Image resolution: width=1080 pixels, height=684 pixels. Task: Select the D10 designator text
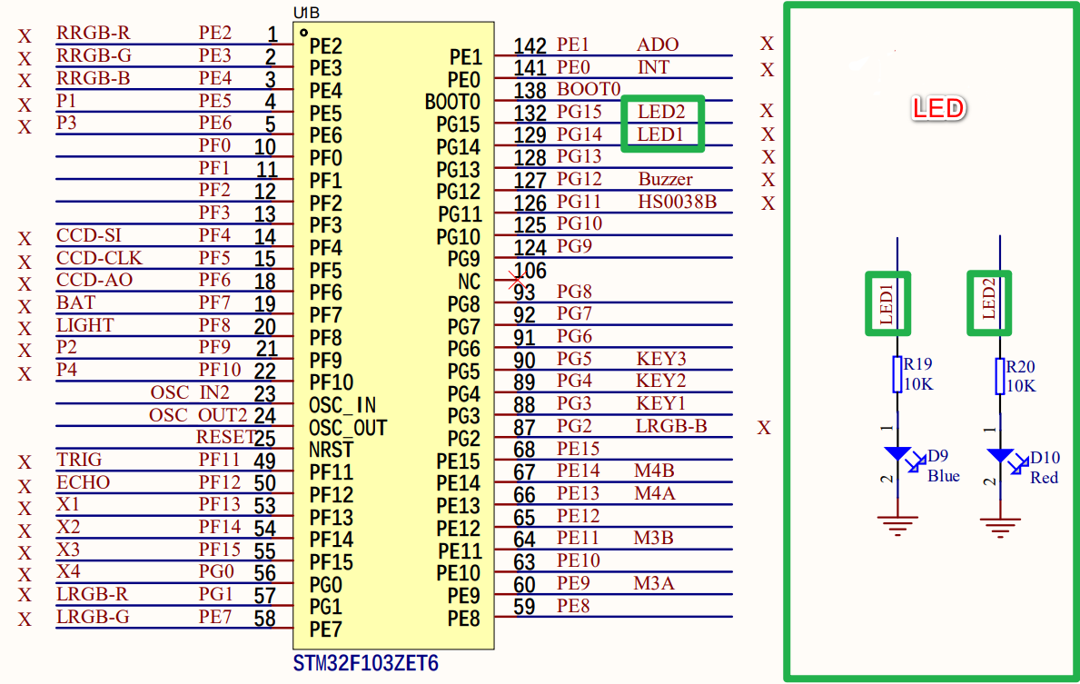tap(1045, 458)
